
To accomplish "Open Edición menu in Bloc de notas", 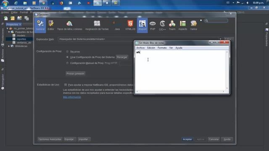I will pyautogui.click(x=151, y=48).
